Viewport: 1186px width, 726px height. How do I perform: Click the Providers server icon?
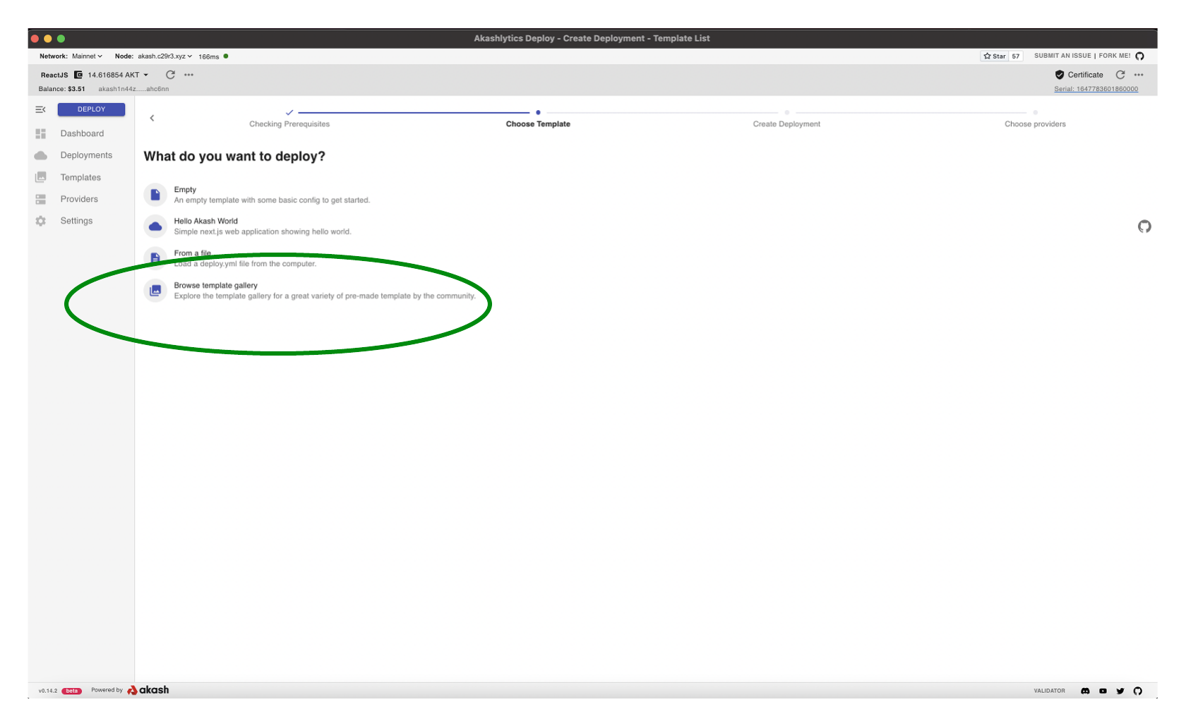click(x=41, y=200)
